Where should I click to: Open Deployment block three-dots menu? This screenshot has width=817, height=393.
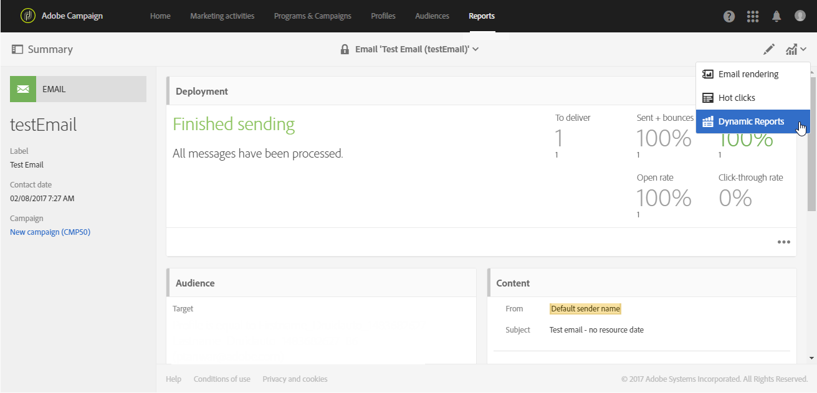(x=783, y=242)
